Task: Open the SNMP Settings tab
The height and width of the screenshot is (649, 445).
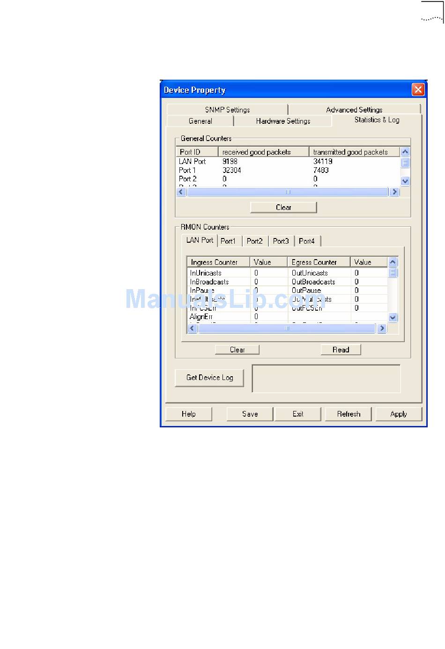Action: click(227, 110)
